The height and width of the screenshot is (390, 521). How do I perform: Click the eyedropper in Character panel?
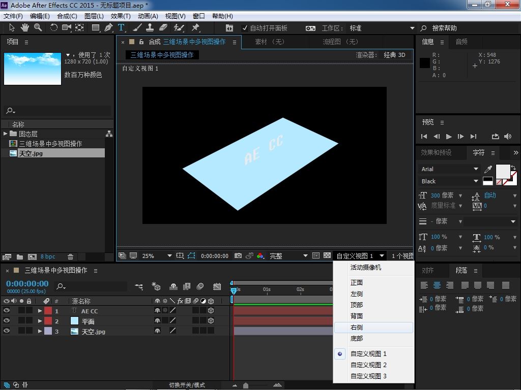coord(488,169)
